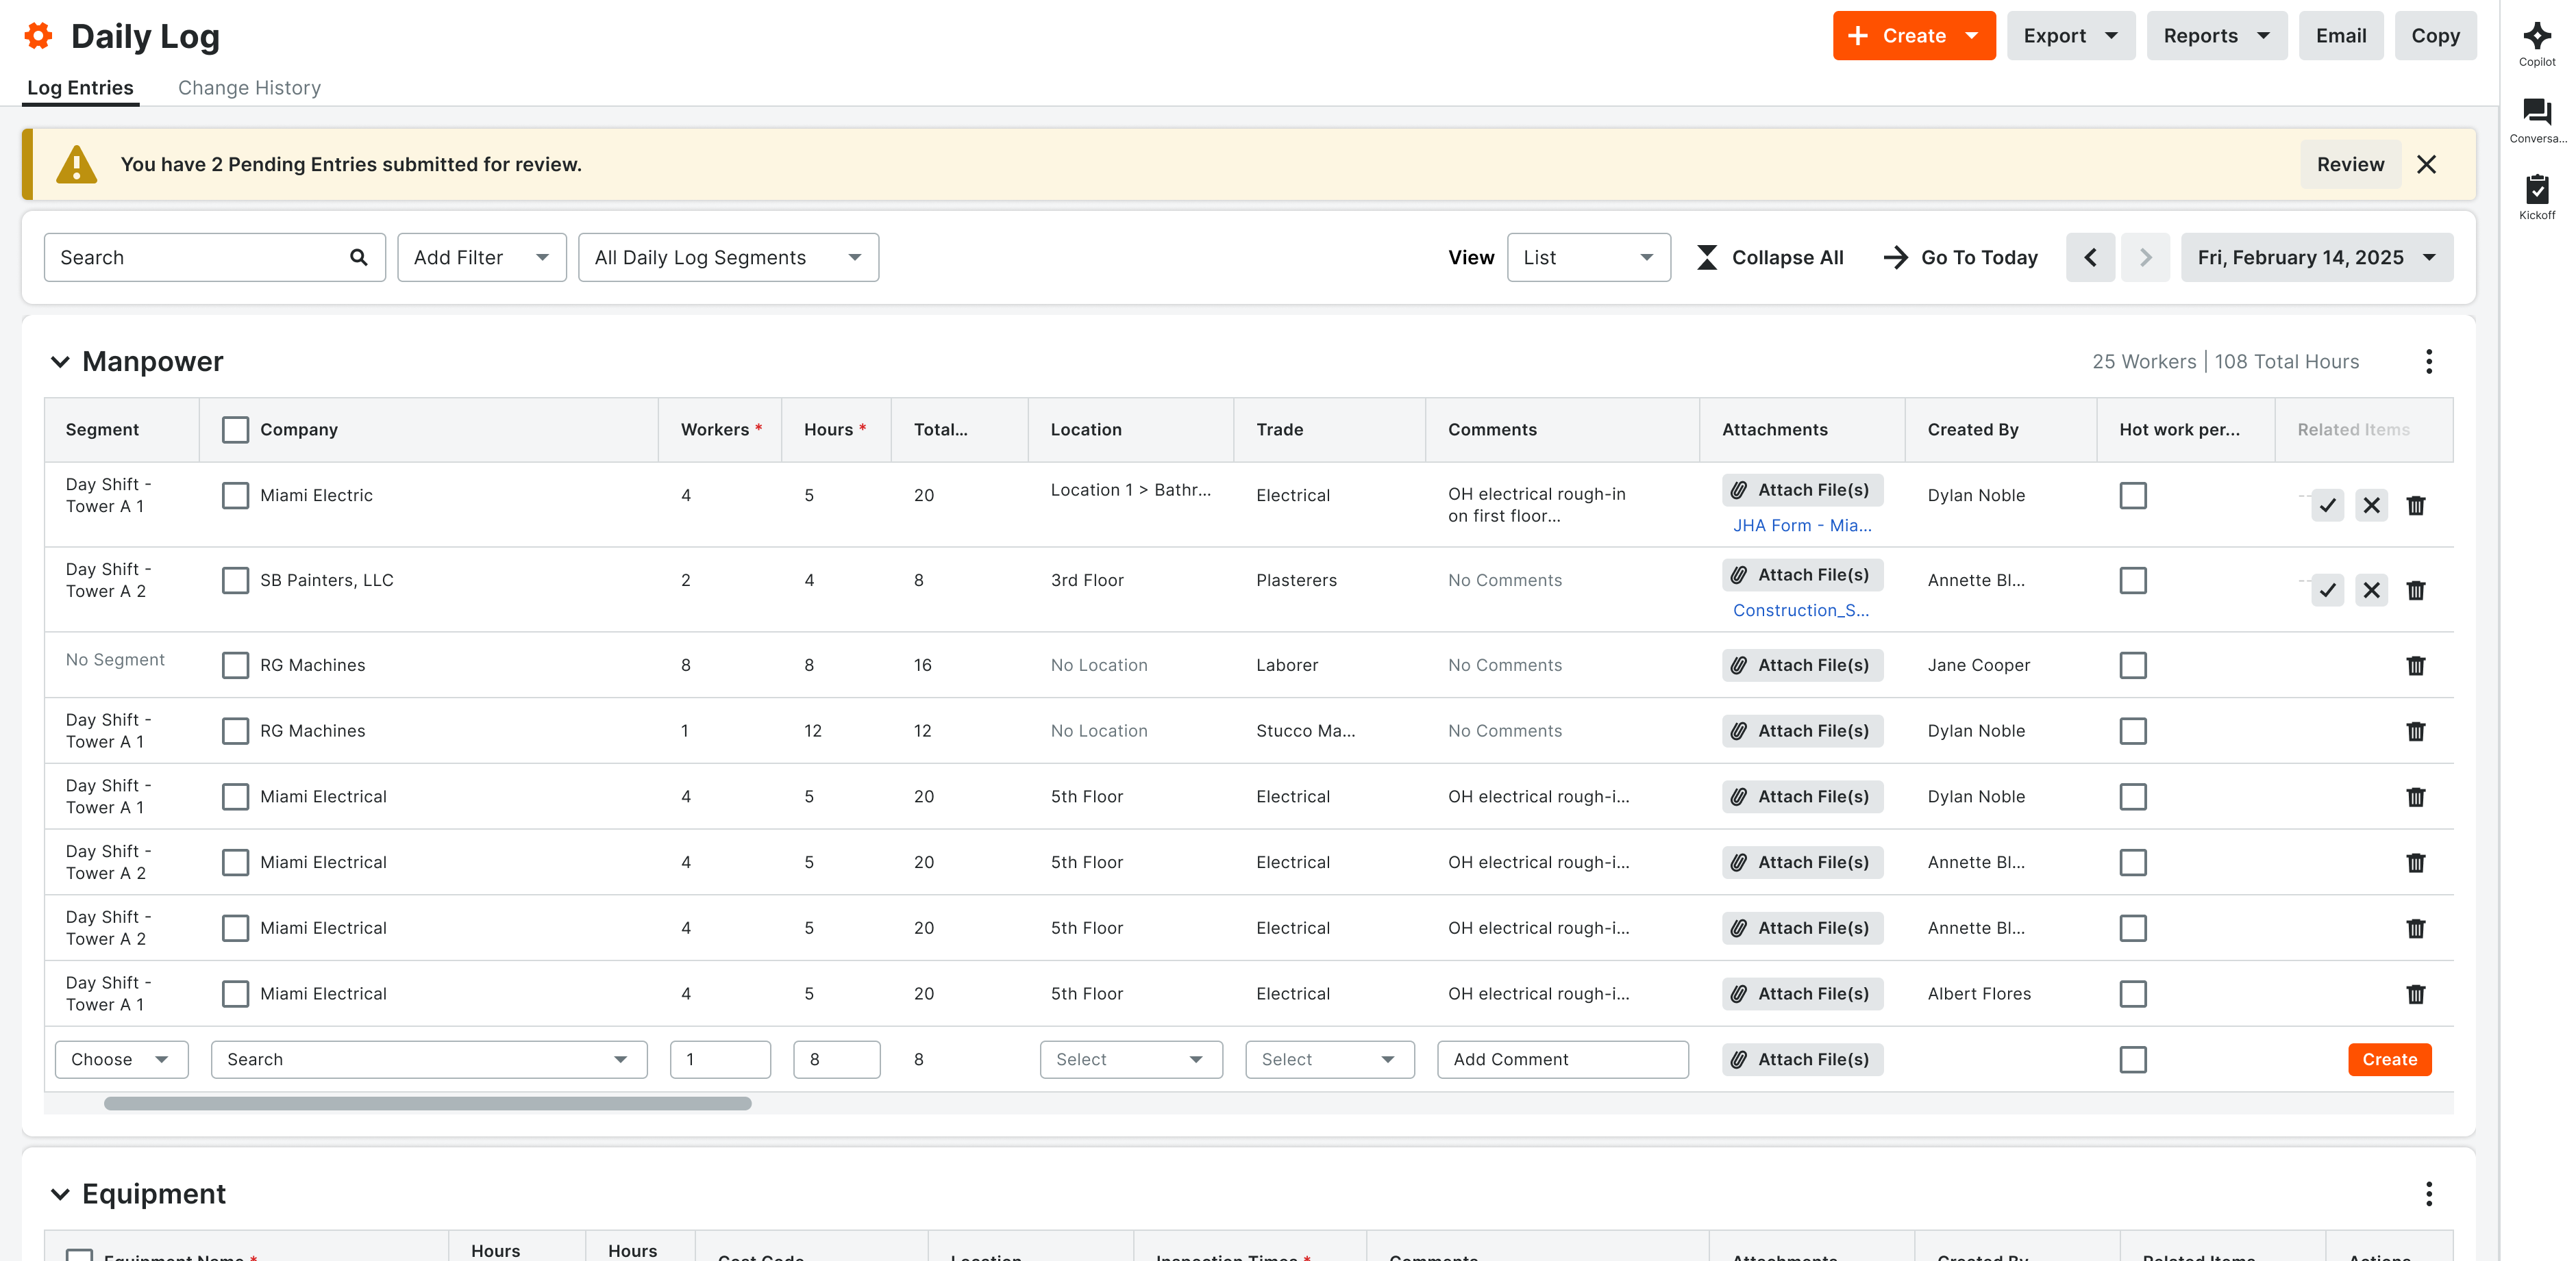Check the SB Painters, LLC row checkbox

[235, 581]
